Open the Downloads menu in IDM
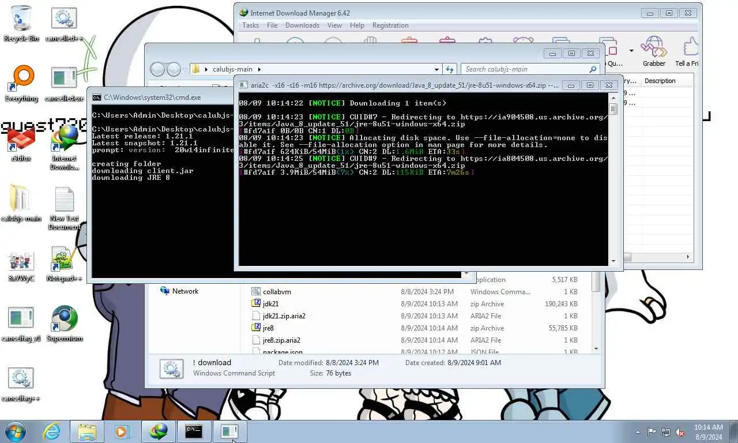738x443 pixels. (x=302, y=25)
